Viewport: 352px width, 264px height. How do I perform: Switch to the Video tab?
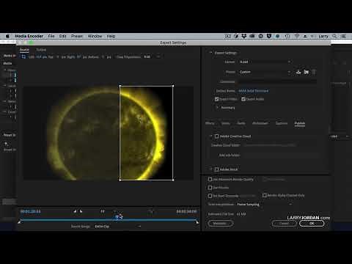tap(225, 123)
